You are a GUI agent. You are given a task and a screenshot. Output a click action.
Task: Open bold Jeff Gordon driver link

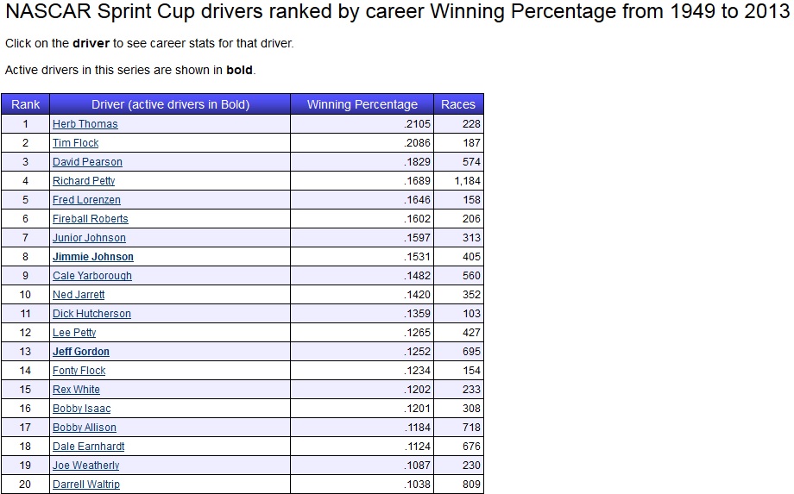[80, 352]
